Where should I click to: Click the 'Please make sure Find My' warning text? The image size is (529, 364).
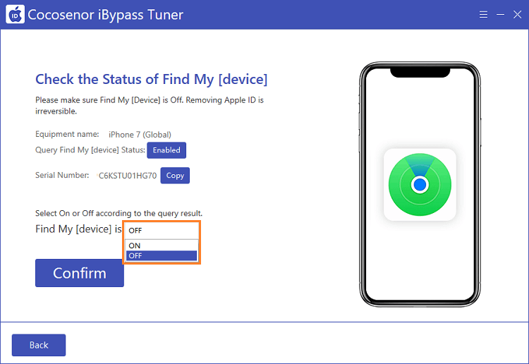click(x=150, y=105)
